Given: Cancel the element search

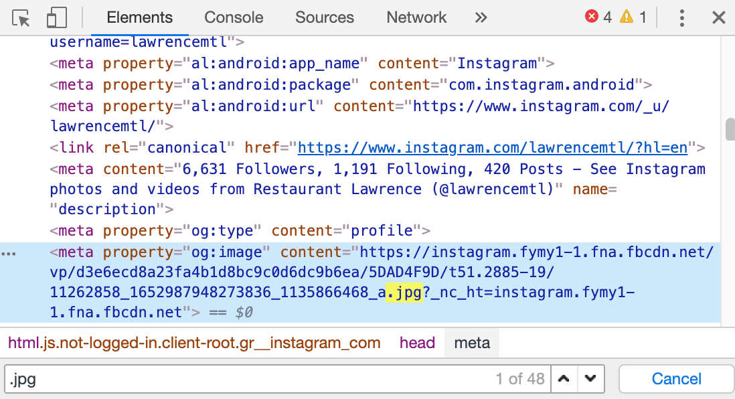Looking at the screenshot, I should (676, 379).
